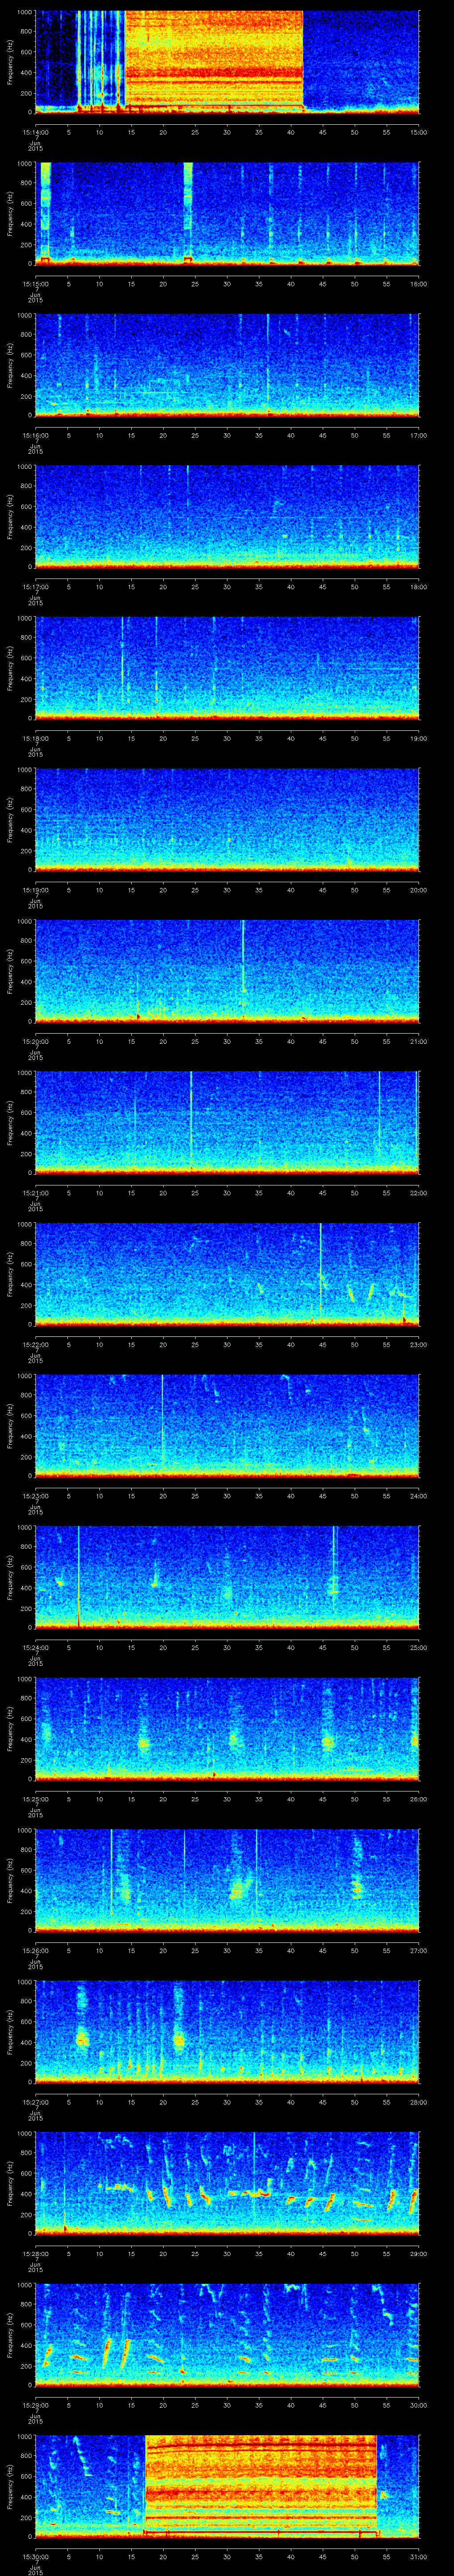Click the 15:21:00 start time label
Screen dimensions: 454x2576
tap(36, 1193)
